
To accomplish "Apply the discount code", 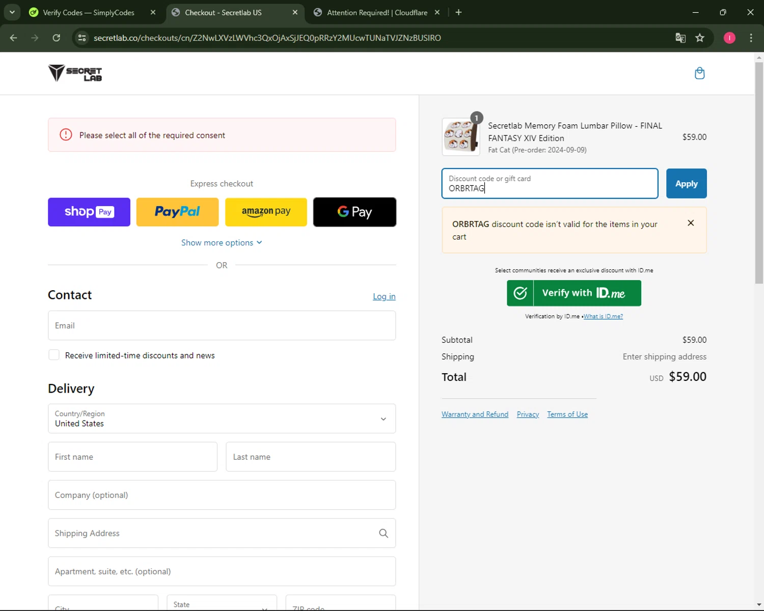I will click(x=686, y=183).
